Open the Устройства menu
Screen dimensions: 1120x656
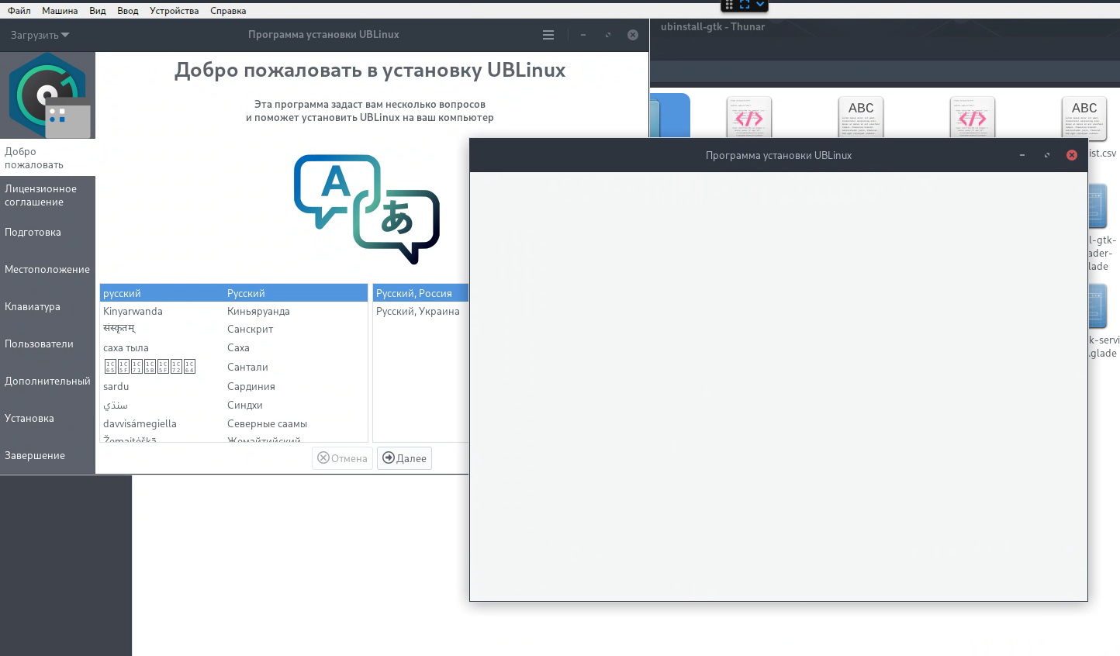pos(175,11)
